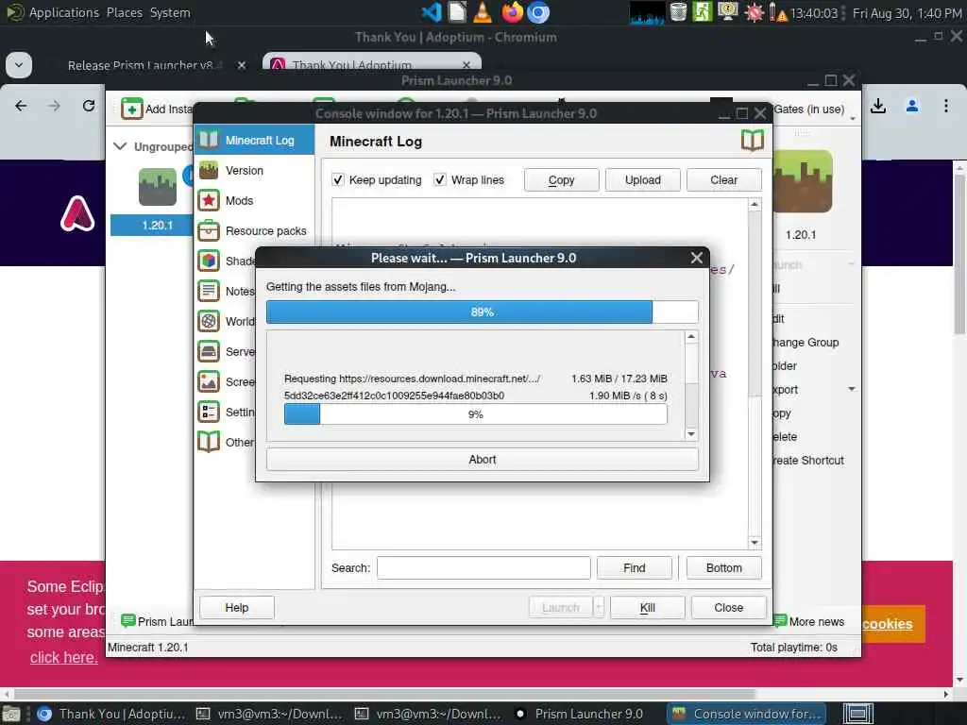Click the Close button of console window
The width and height of the screenshot is (967, 725).
[728, 607]
